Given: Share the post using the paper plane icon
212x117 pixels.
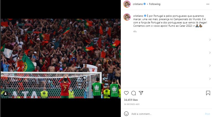Looking at the screenshot, I should coord(141,93).
